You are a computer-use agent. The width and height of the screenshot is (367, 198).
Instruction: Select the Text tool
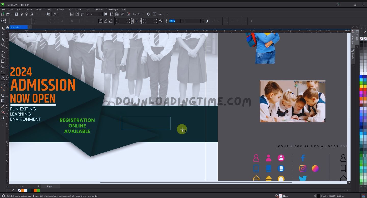tap(3, 78)
